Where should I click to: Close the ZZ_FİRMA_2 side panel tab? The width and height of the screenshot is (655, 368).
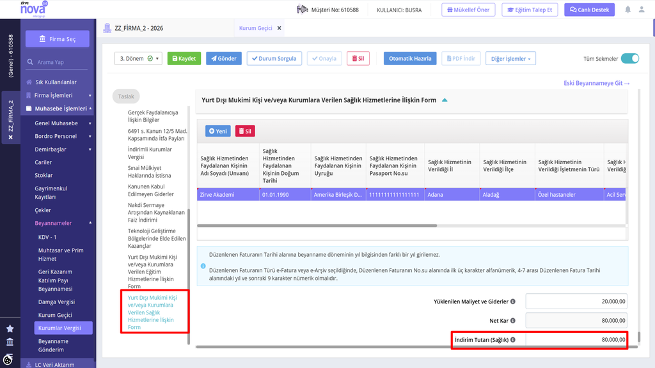pos(10,137)
